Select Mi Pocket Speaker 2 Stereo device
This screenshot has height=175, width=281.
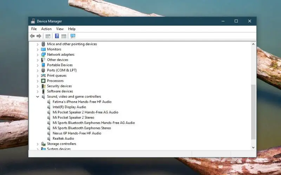tap(73, 118)
